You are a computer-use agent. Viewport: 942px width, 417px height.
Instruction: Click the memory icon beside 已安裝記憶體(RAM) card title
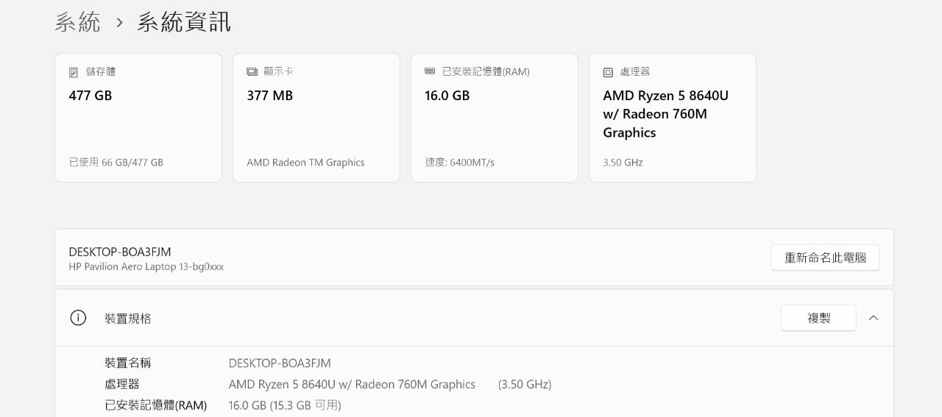click(430, 71)
